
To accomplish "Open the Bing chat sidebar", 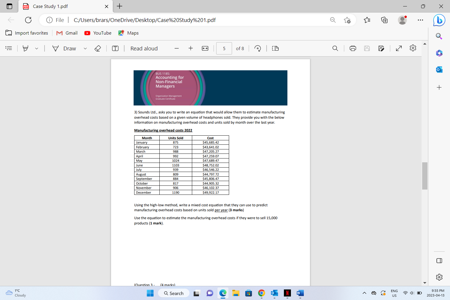I will click(x=439, y=20).
